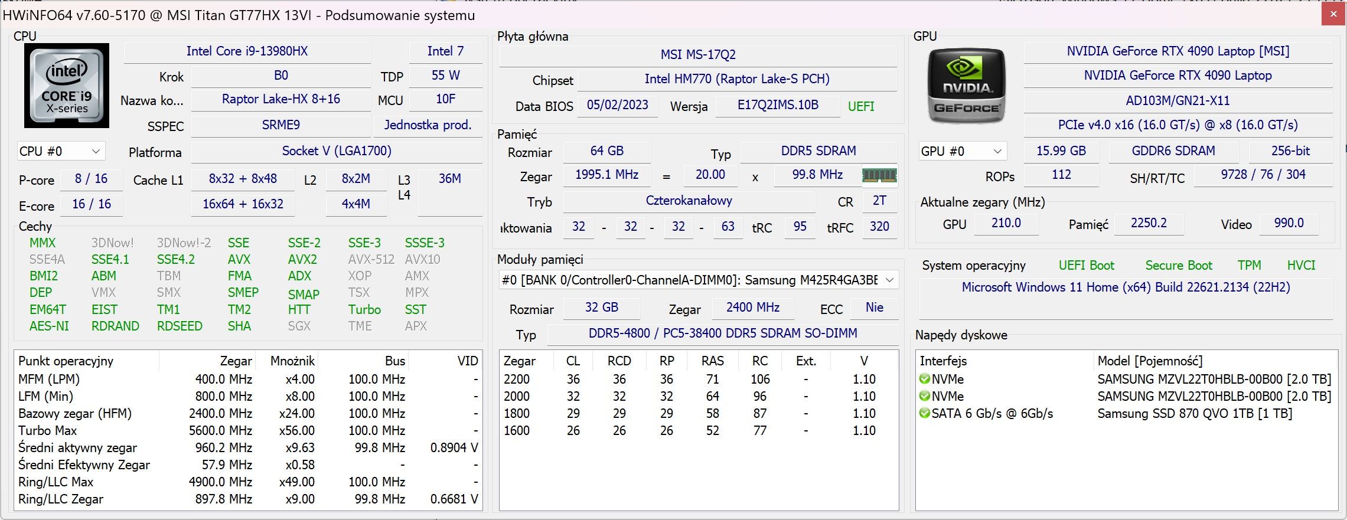The image size is (1347, 520).
Task: Click the VID column header
Action: tap(445, 361)
